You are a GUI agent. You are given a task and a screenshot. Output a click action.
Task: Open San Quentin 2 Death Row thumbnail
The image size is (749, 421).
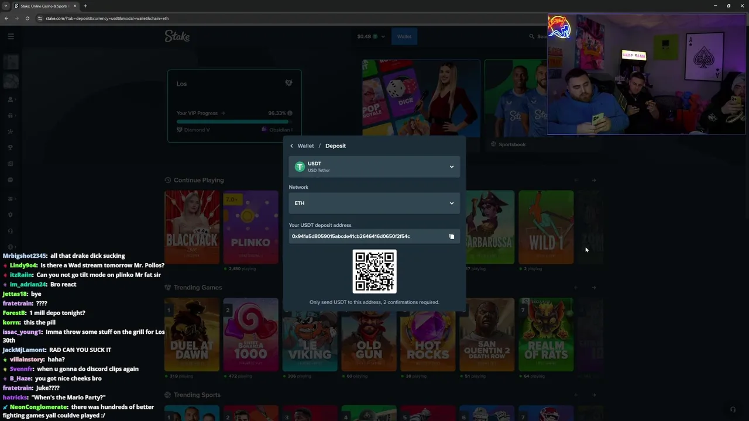point(487,334)
